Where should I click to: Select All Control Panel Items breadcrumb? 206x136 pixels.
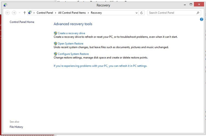(72, 13)
